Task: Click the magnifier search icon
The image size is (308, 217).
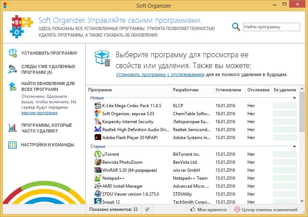Action: pyautogui.click(x=236, y=27)
